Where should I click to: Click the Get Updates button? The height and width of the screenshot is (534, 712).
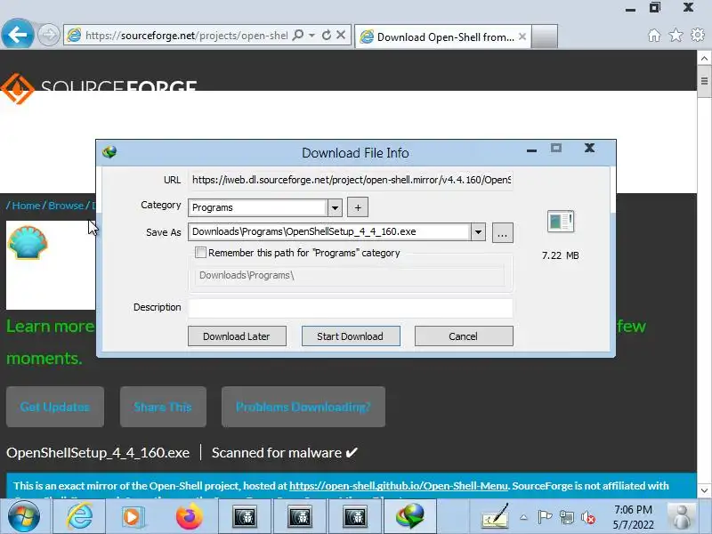click(55, 407)
